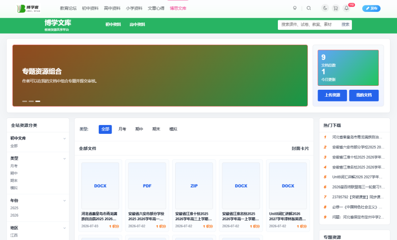
Task: Select 模拟 in sidebar 类型 list
Action: [14, 188]
